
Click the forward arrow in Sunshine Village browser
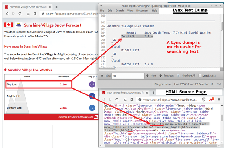(x=14, y=14)
